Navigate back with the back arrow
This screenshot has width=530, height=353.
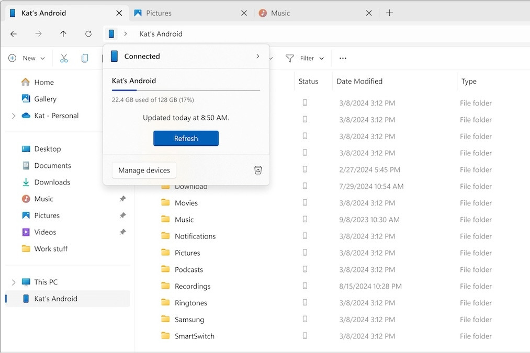[x=14, y=34]
